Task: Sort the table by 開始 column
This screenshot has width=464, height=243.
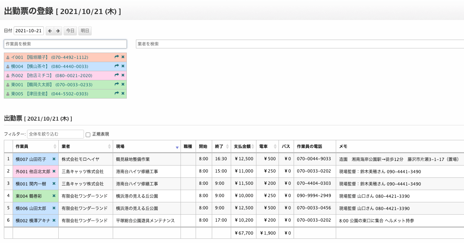Action: pyautogui.click(x=204, y=146)
